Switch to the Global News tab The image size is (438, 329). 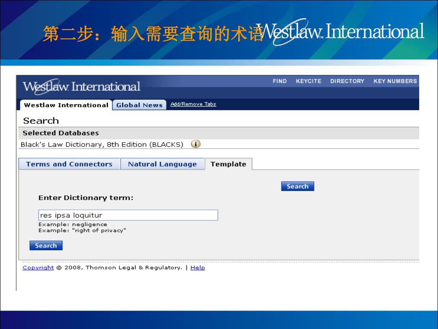click(139, 105)
